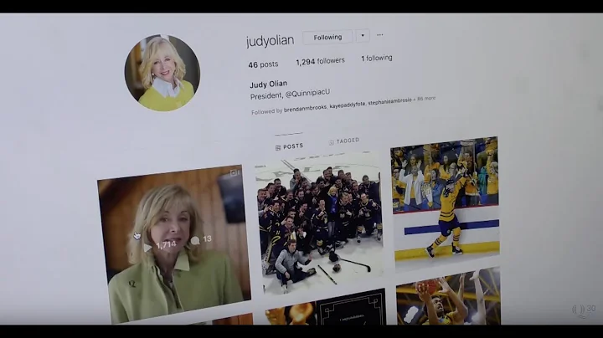Click the Judy Olian display name
Image resolution: width=603 pixels, height=338 pixels.
pos(269,84)
